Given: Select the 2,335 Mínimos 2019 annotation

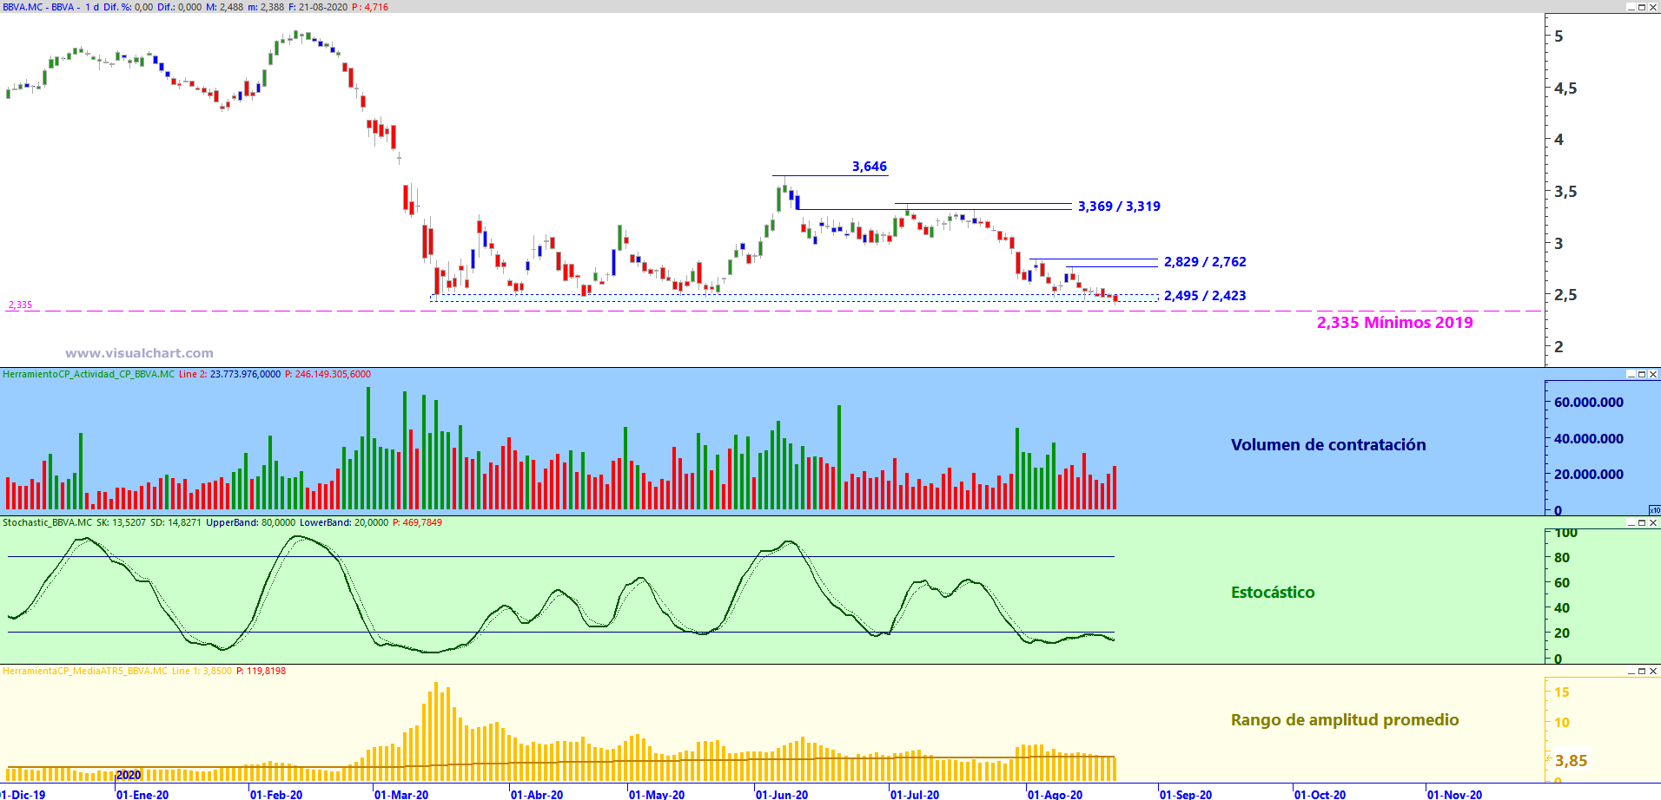Looking at the screenshot, I should 1395,323.
